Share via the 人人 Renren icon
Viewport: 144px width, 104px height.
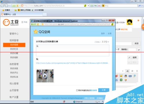[130, 76]
